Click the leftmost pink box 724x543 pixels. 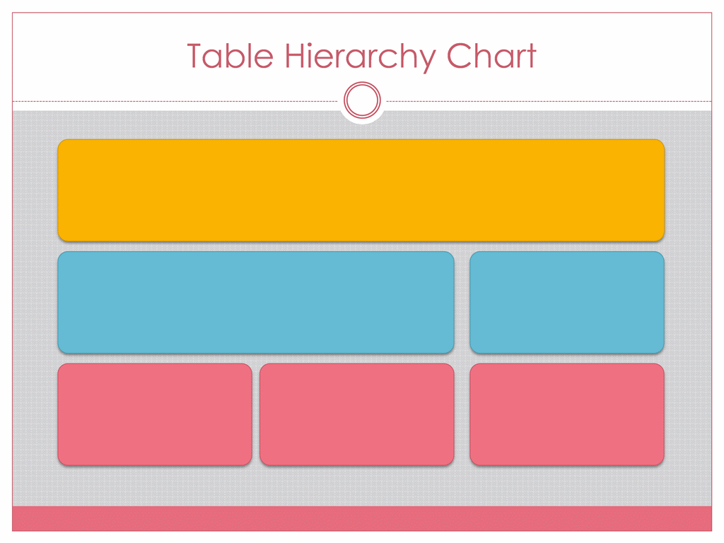155,414
